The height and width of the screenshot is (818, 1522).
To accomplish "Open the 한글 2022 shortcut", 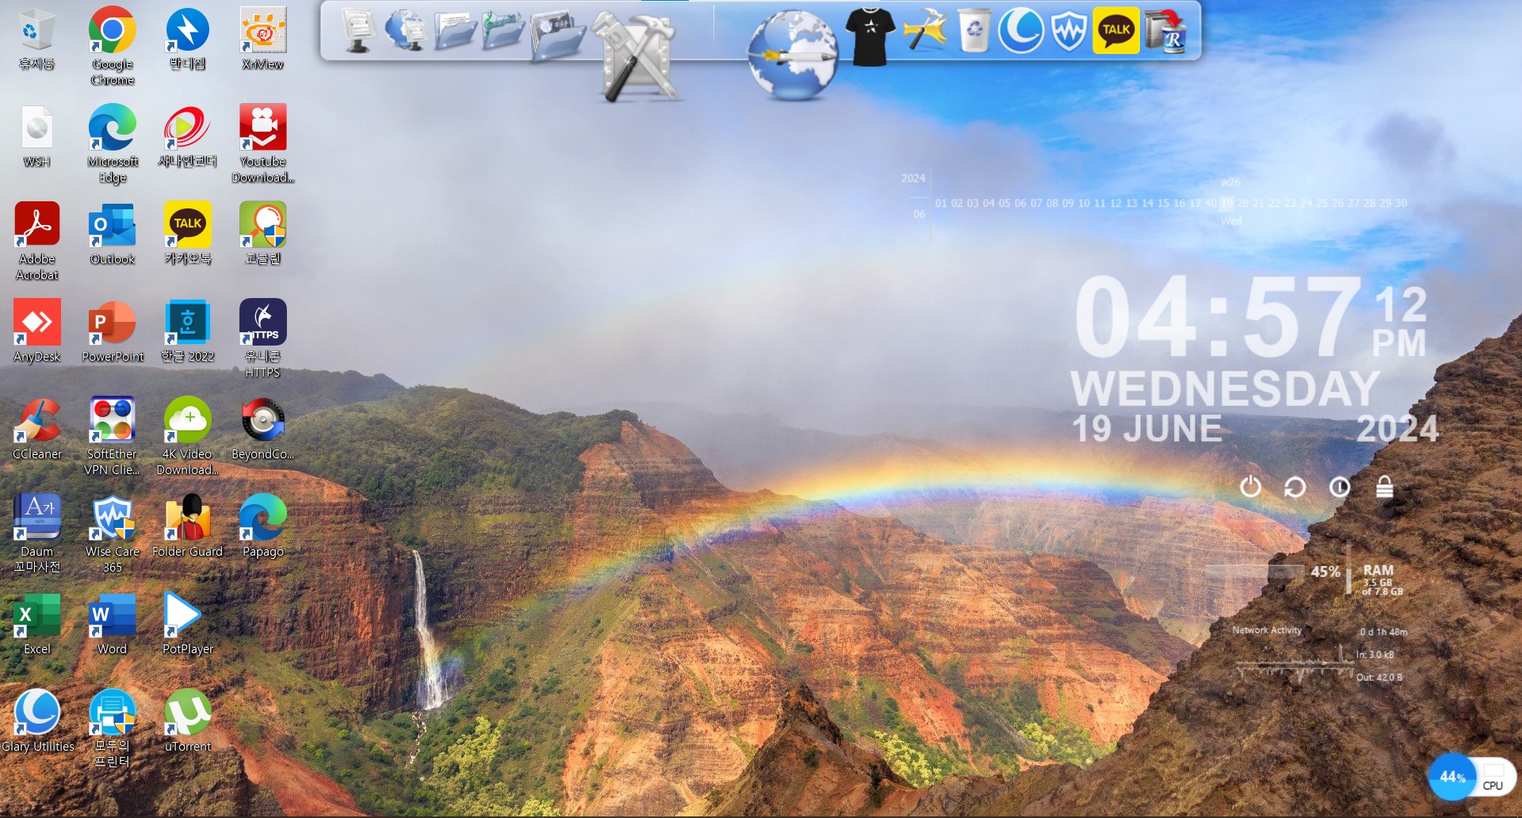I will coord(188,331).
